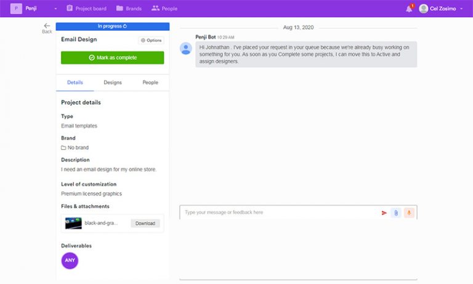The image size is (473, 284).
Task: Open Project board from the top navigation
Action: tap(86, 9)
